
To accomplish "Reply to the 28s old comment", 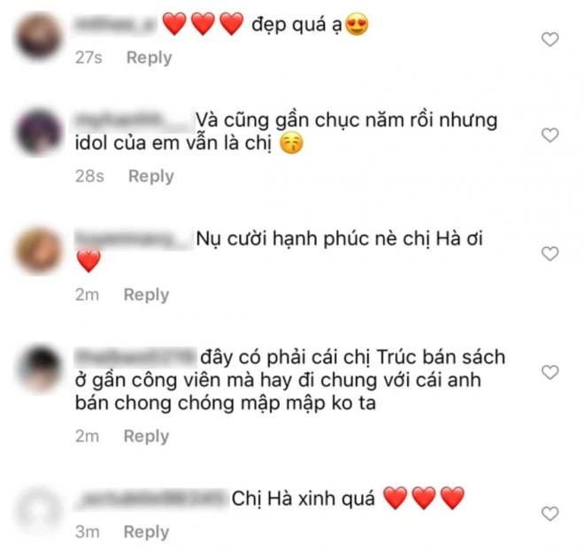I will (x=150, y=176).
